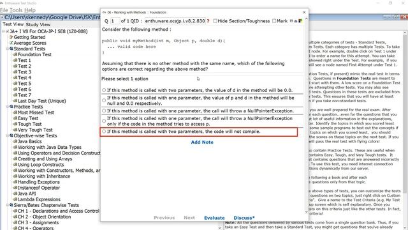Click the question number input field
This screenshot has width=408, height=230.
click(x=115, y=21)
